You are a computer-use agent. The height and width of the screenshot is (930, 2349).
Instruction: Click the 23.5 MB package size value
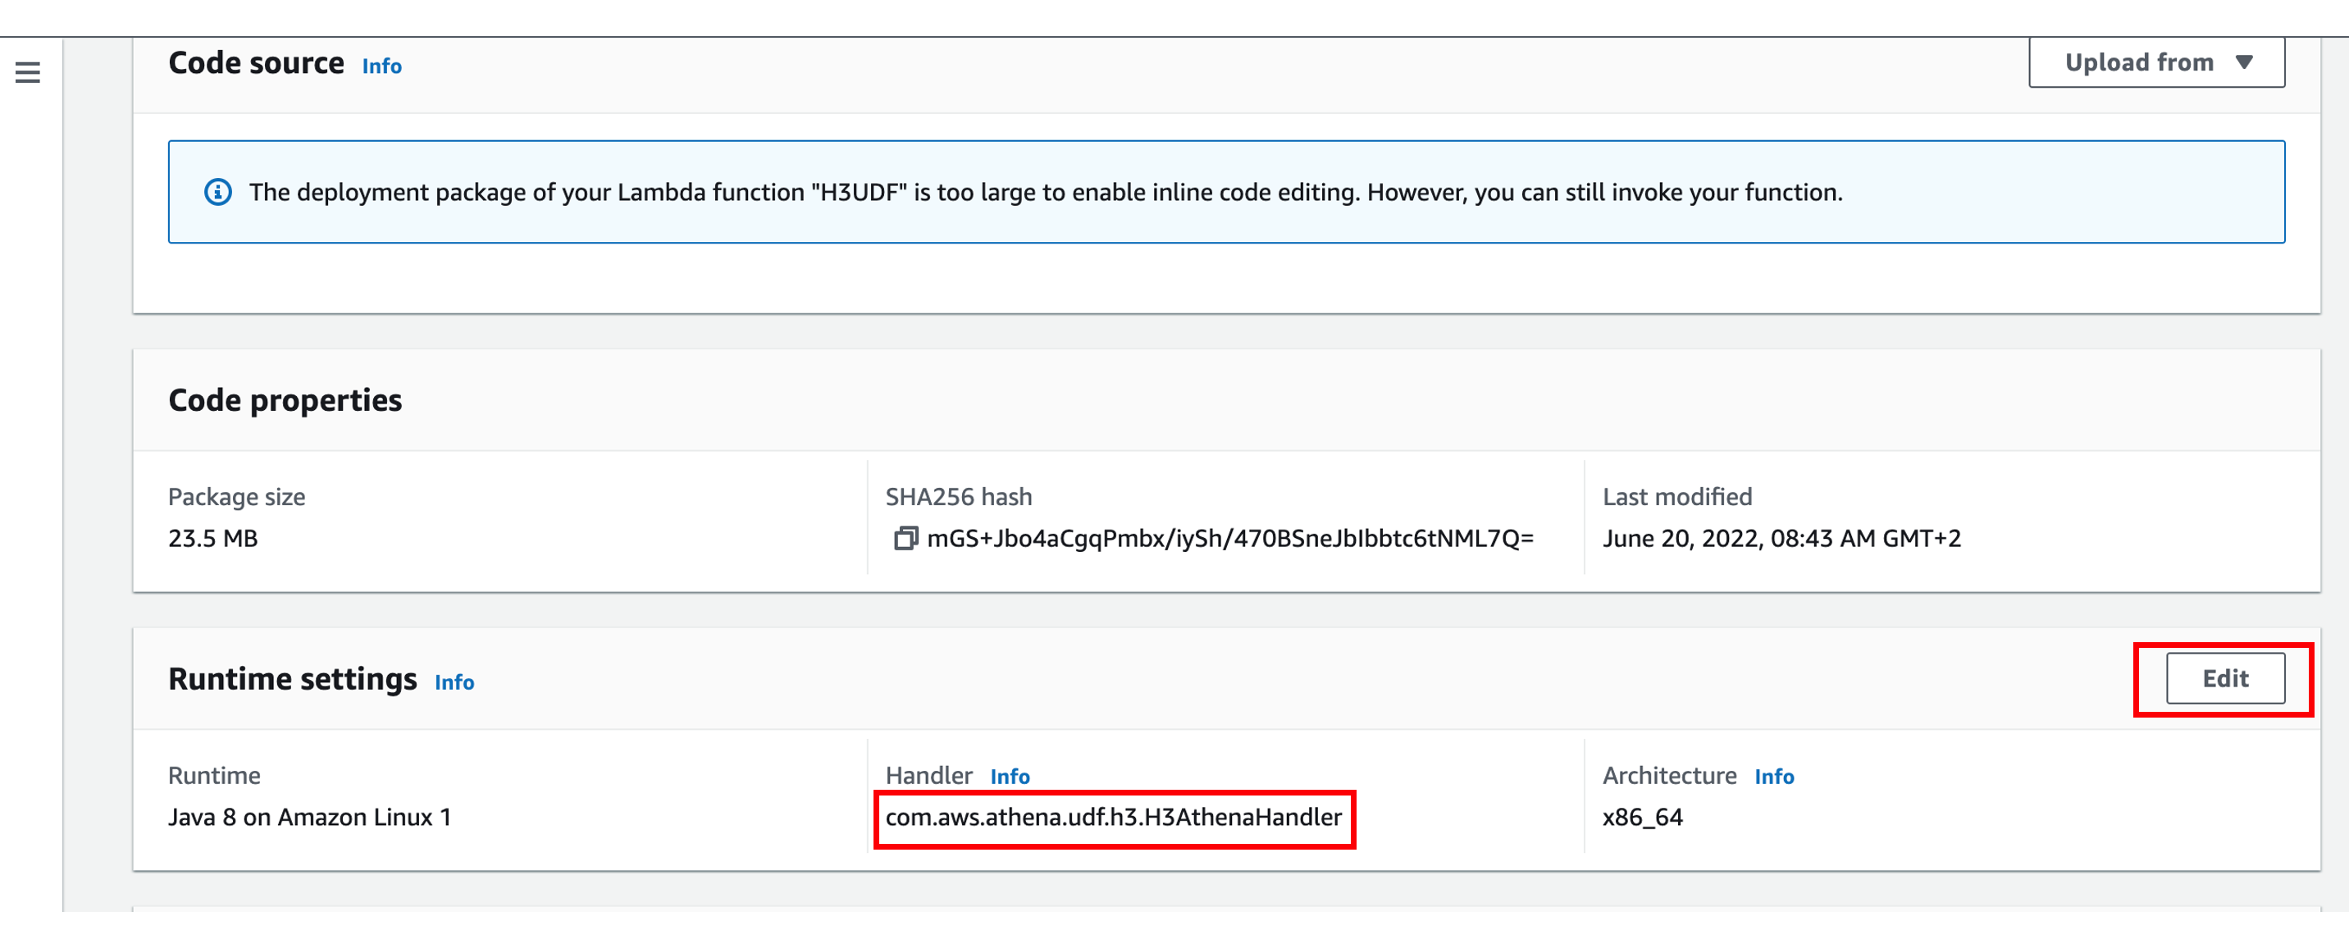[x=212, y=538]
